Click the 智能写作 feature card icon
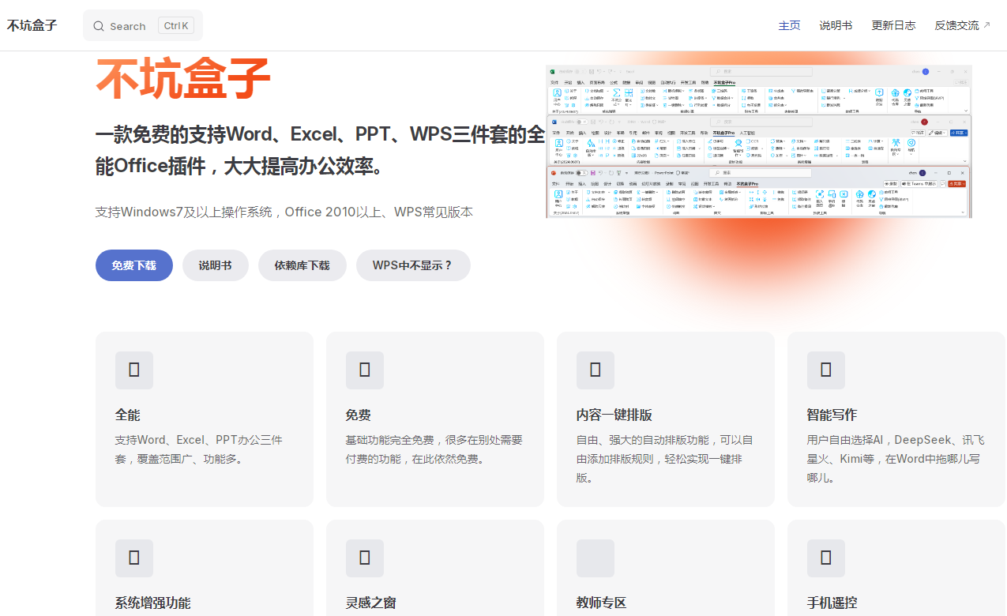1007x616 pixels. coord(826,370)
